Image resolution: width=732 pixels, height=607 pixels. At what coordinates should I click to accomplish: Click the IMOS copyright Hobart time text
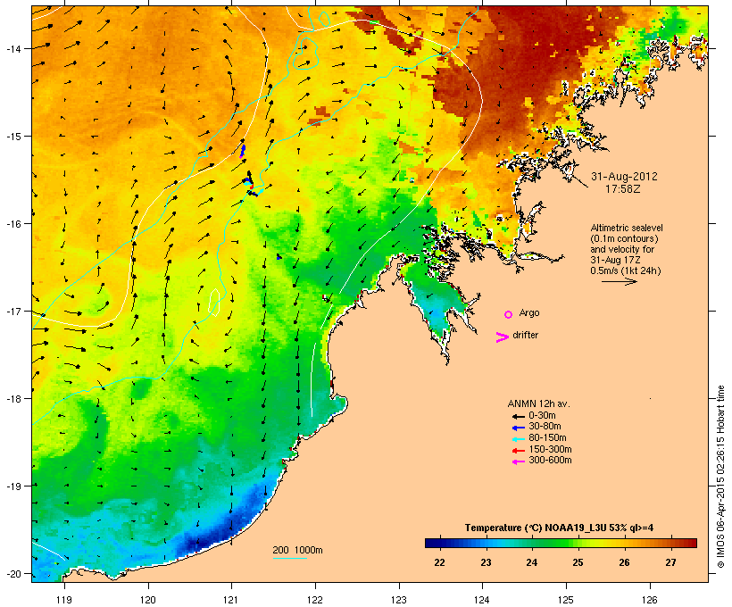[x=720, y=477]
